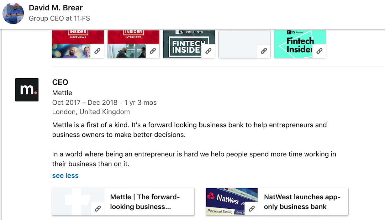Viewport: 385px width, 220px height.
Task: Click the CEO job title
Action: (60, 82)
